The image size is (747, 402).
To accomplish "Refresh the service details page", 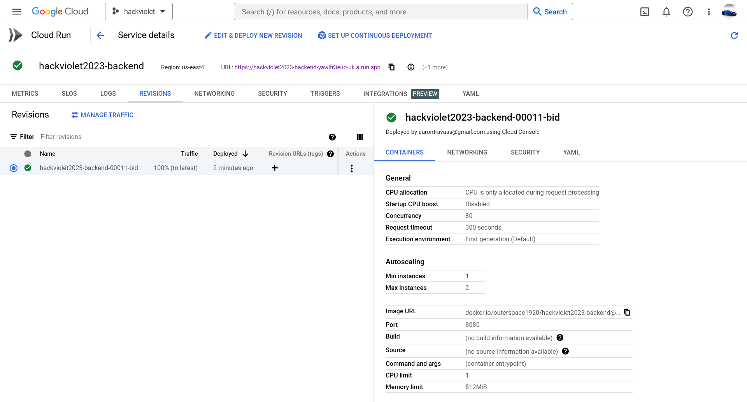I will pos(734,35).
